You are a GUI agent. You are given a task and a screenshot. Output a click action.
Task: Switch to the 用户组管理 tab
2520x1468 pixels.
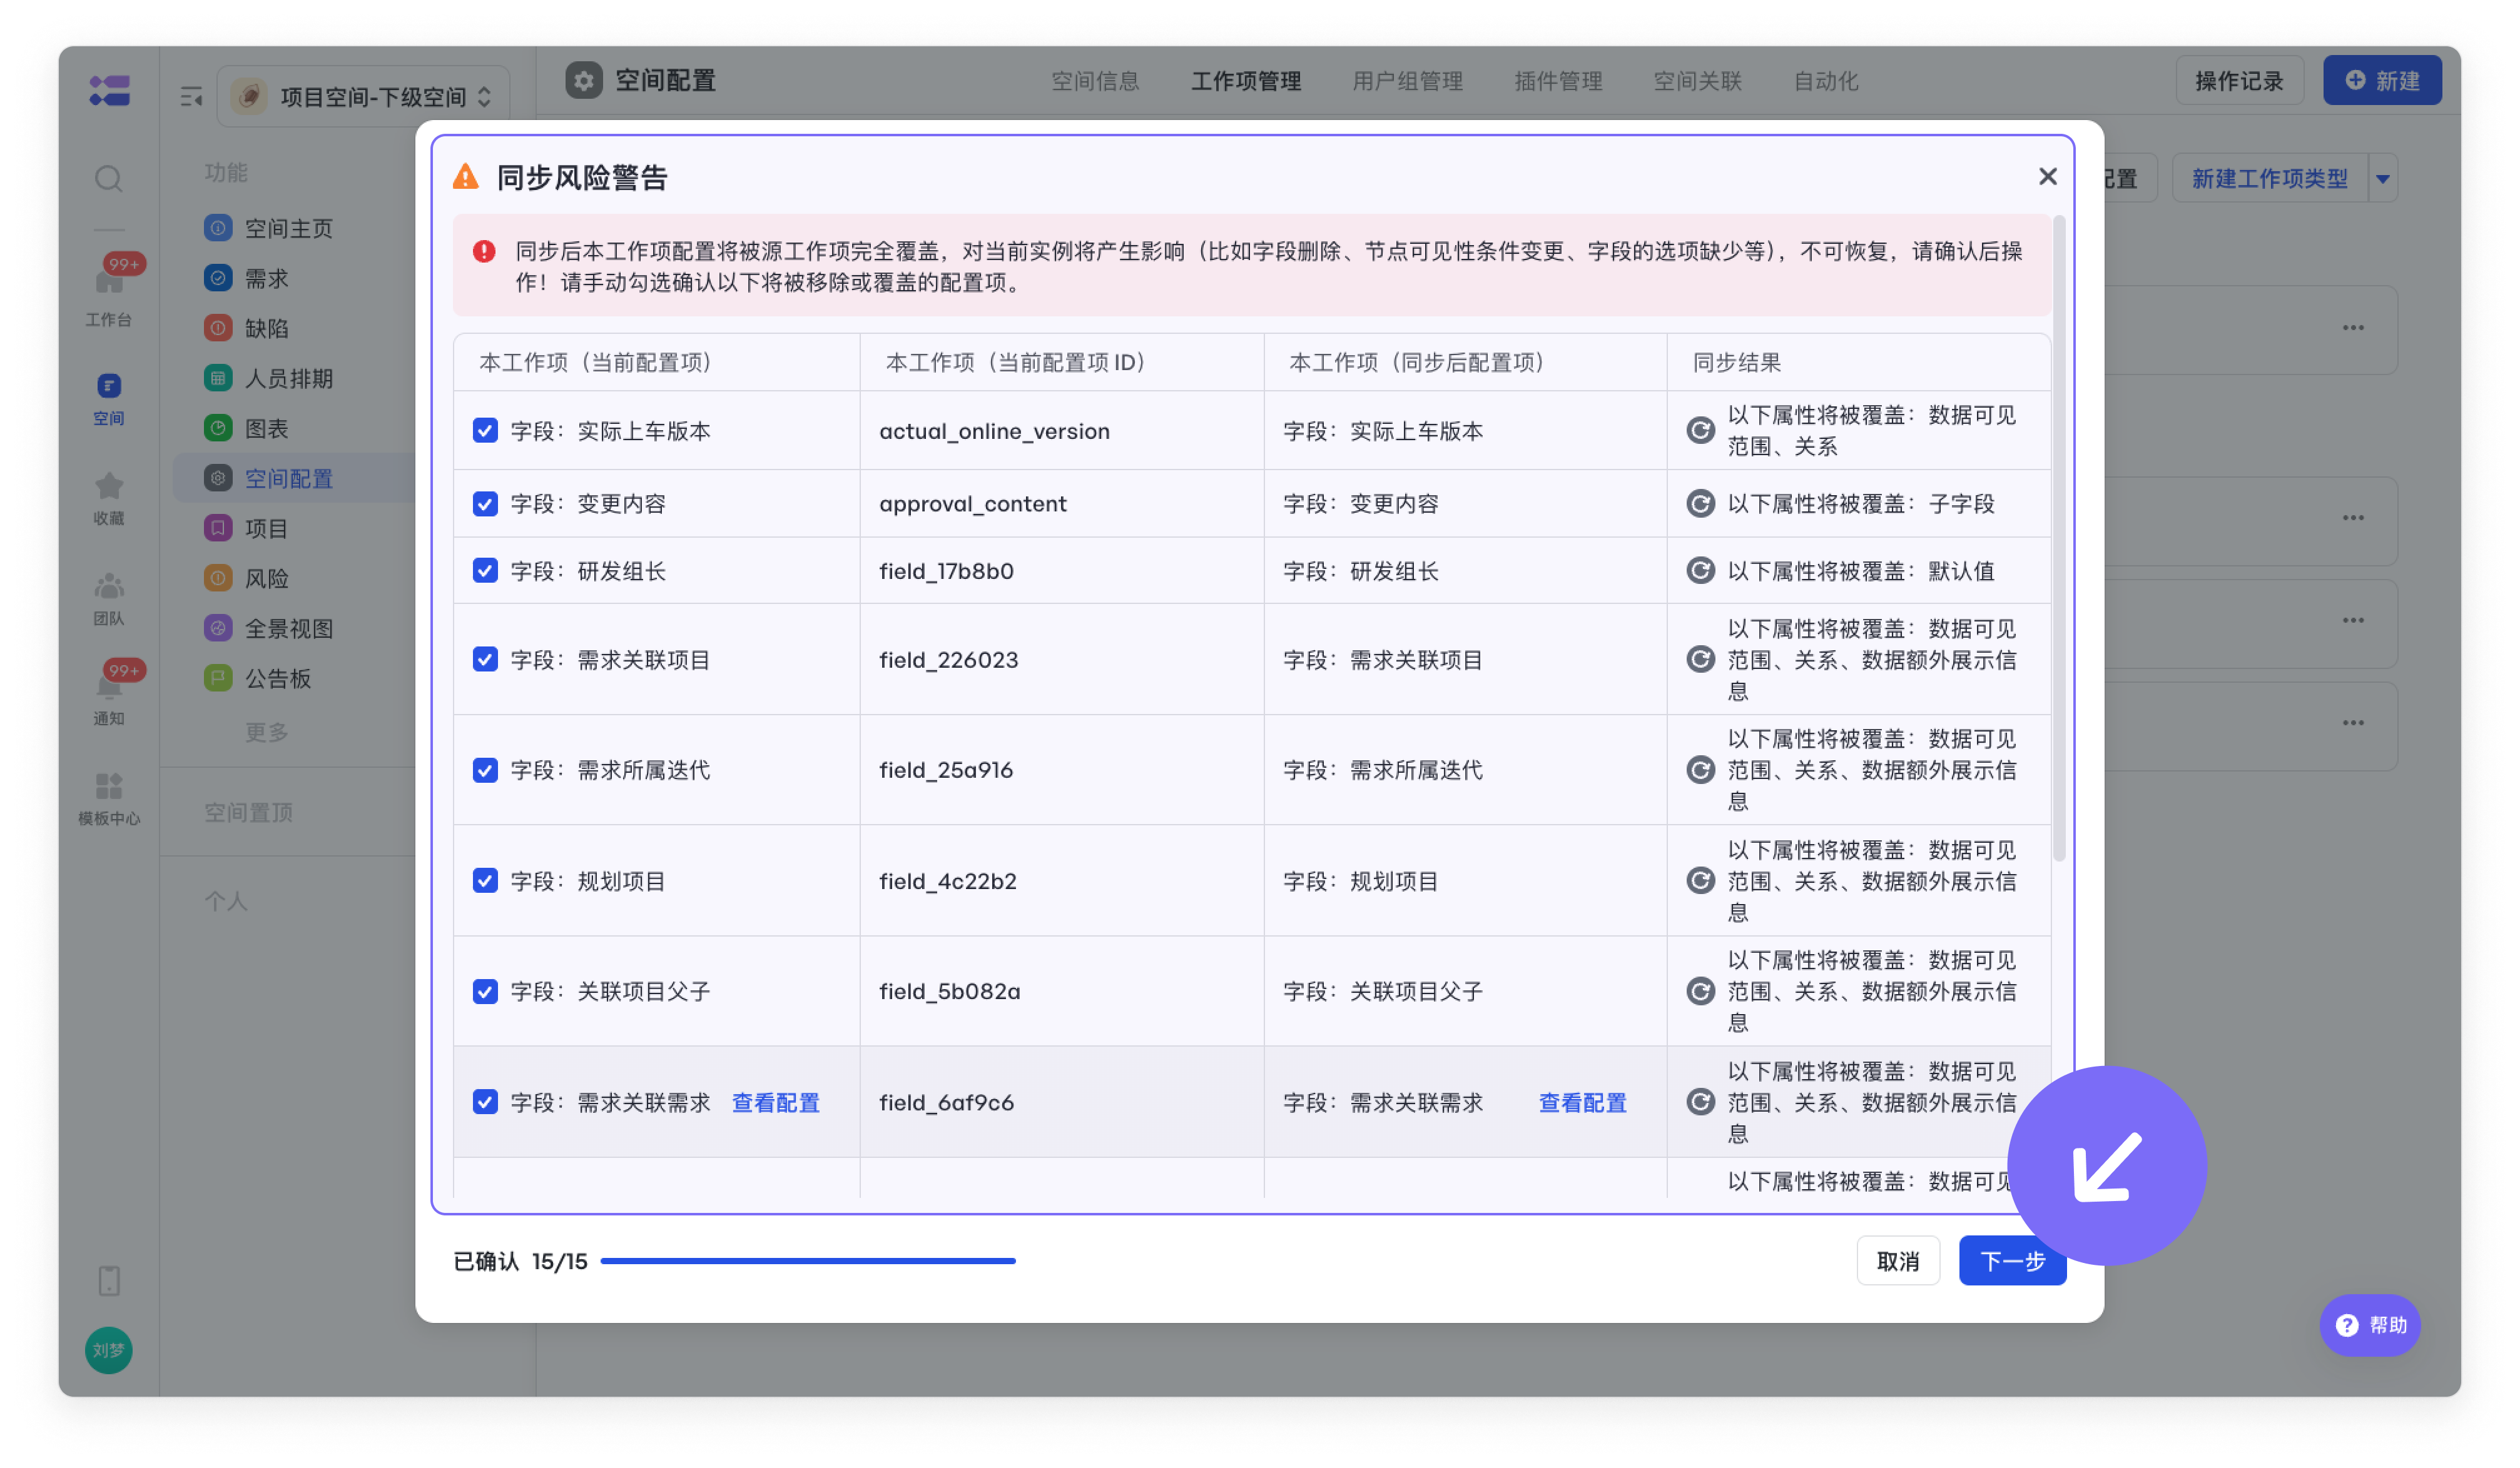[x=1408, y=81]
